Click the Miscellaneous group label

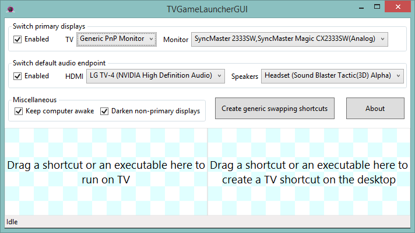[34, 100]
